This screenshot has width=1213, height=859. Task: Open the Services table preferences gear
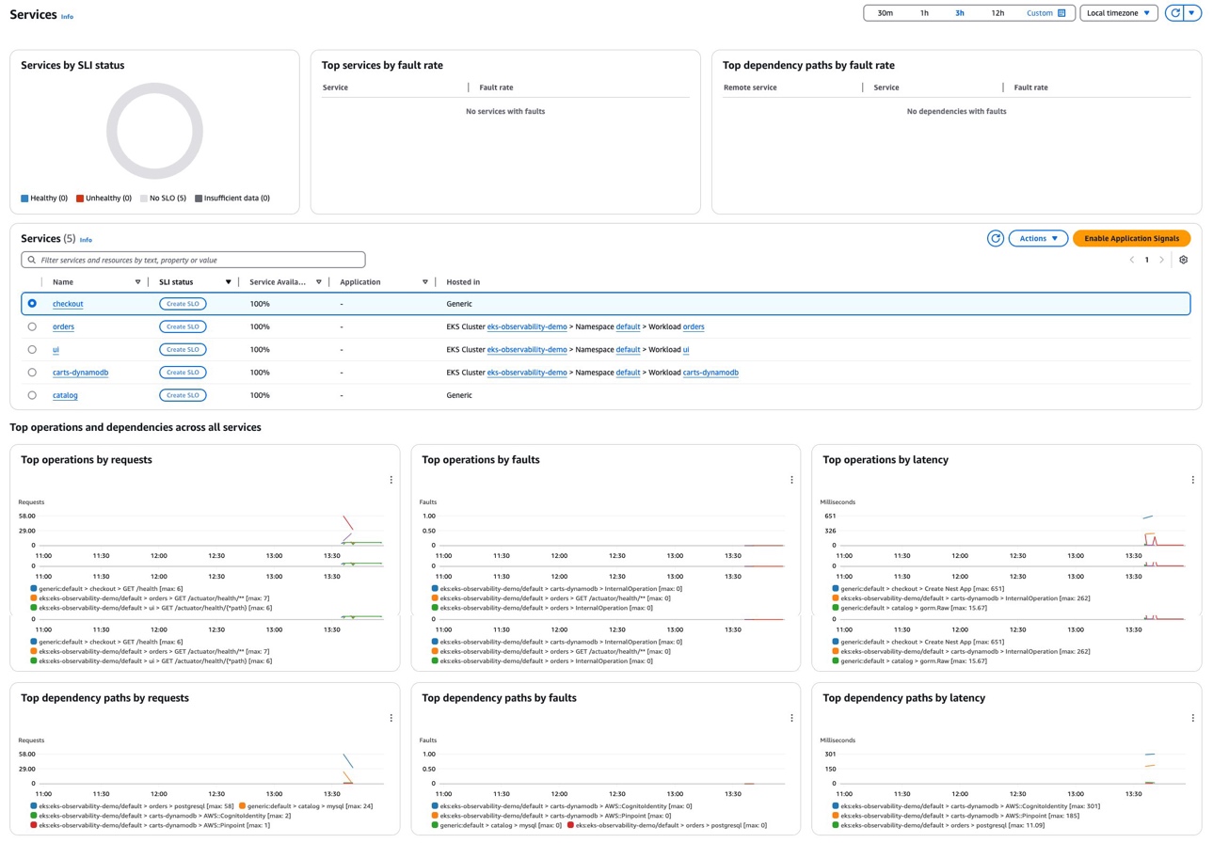tap(1183, 259)
